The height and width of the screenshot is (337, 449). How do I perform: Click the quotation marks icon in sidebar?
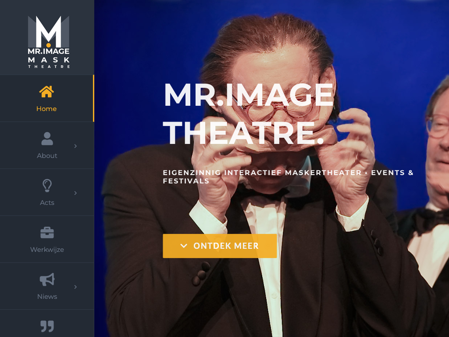47,326
